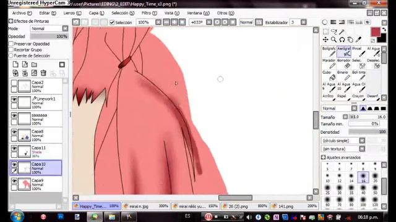
Task: Select the Boli tinta tool
Action: pyautogui.click(x=359, y=75)
